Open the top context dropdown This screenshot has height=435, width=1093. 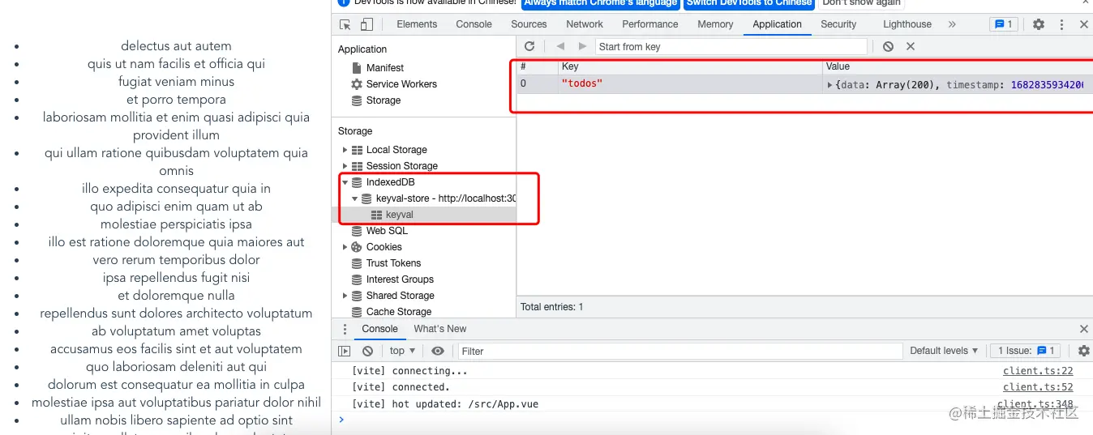pyautogui.click(x=402, y=351)
